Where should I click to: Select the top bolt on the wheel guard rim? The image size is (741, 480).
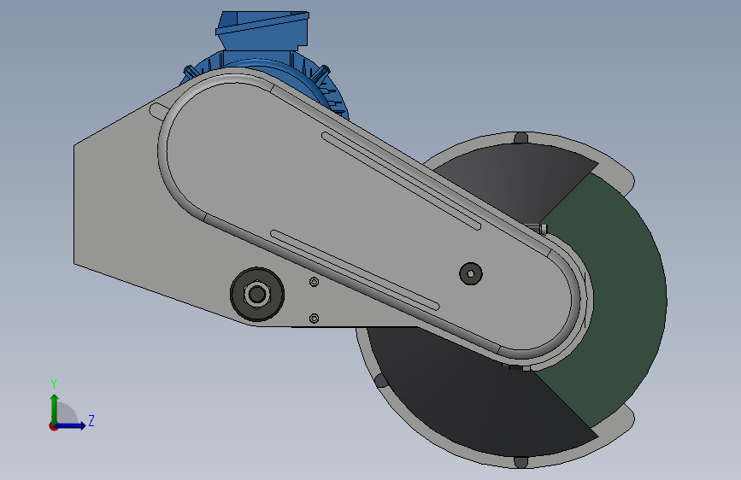pyautogui.click(x=520, y=138)
